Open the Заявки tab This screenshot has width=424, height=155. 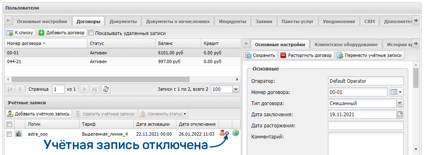pos(264,21)
